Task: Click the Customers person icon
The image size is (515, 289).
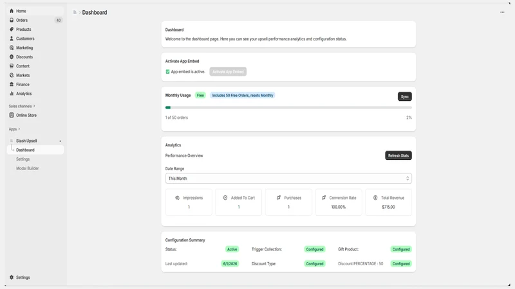Action: [12, 39]
